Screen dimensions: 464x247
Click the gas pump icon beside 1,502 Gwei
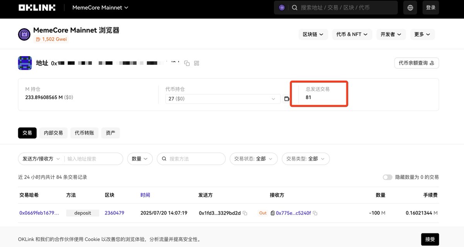tap(38, 39)
